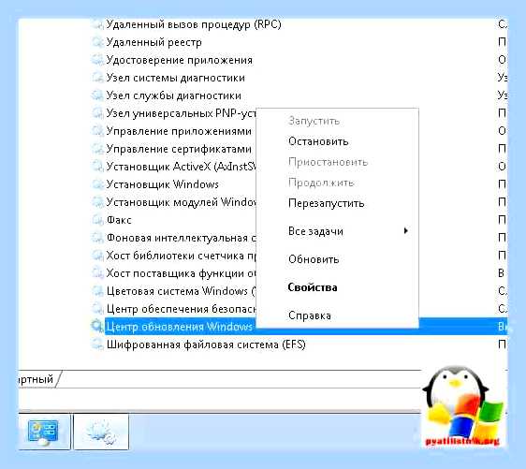Click gear icon beside Узел службы диагностики
The width and height of the screenshot is (526, 469).
[97, 95]
